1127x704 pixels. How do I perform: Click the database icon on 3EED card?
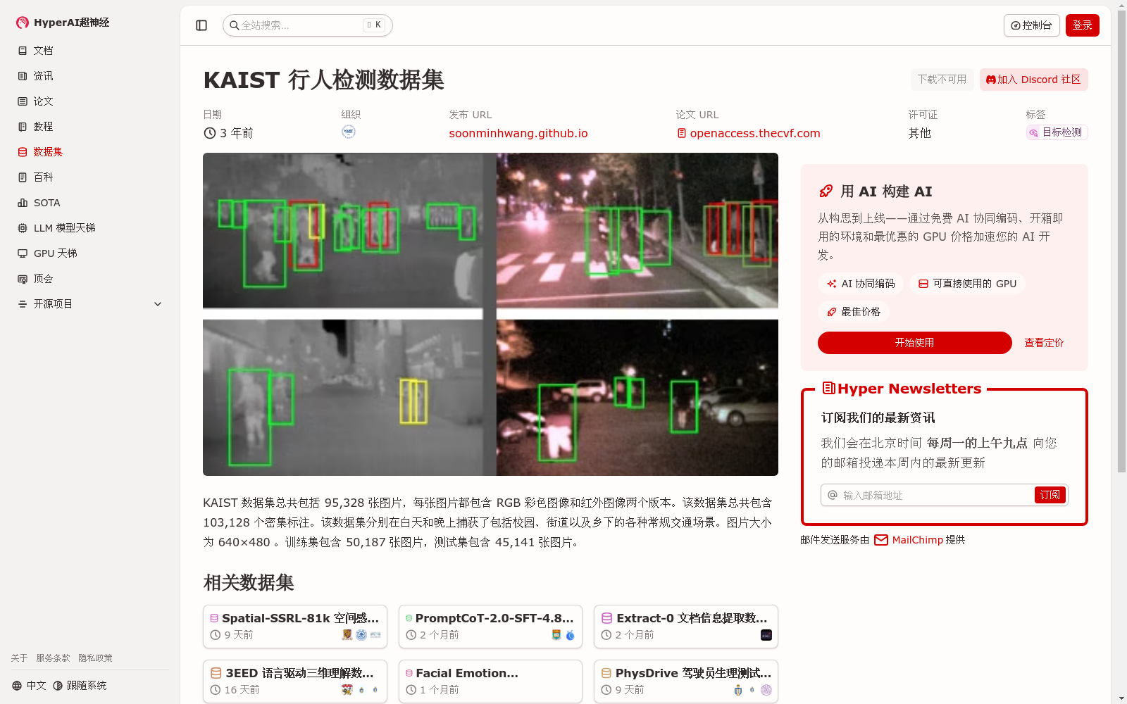(x=216, y=673)
